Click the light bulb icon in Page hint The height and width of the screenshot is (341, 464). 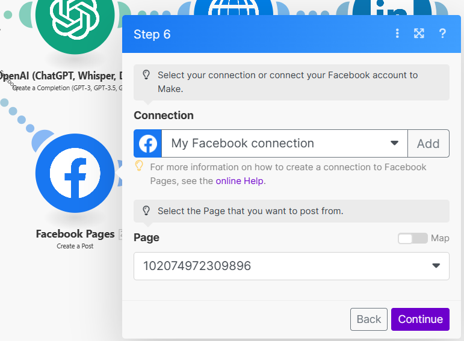146,210
